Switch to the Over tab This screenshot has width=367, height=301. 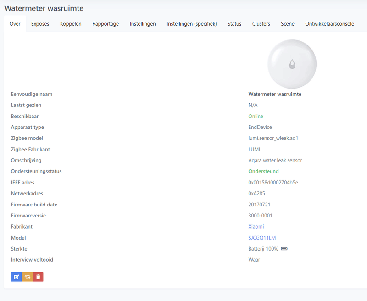pyautogui.click(x=15, y=24)
